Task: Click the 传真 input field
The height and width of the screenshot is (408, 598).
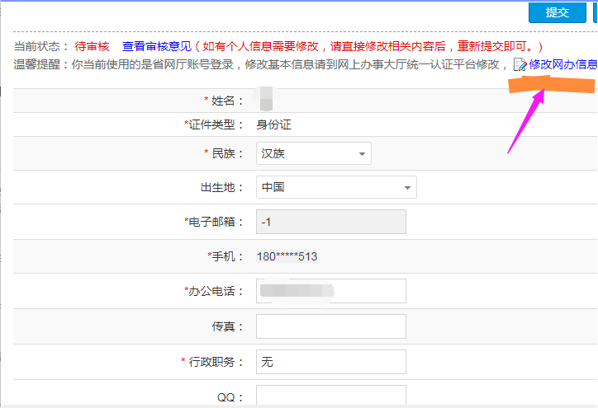Action: 331,326
